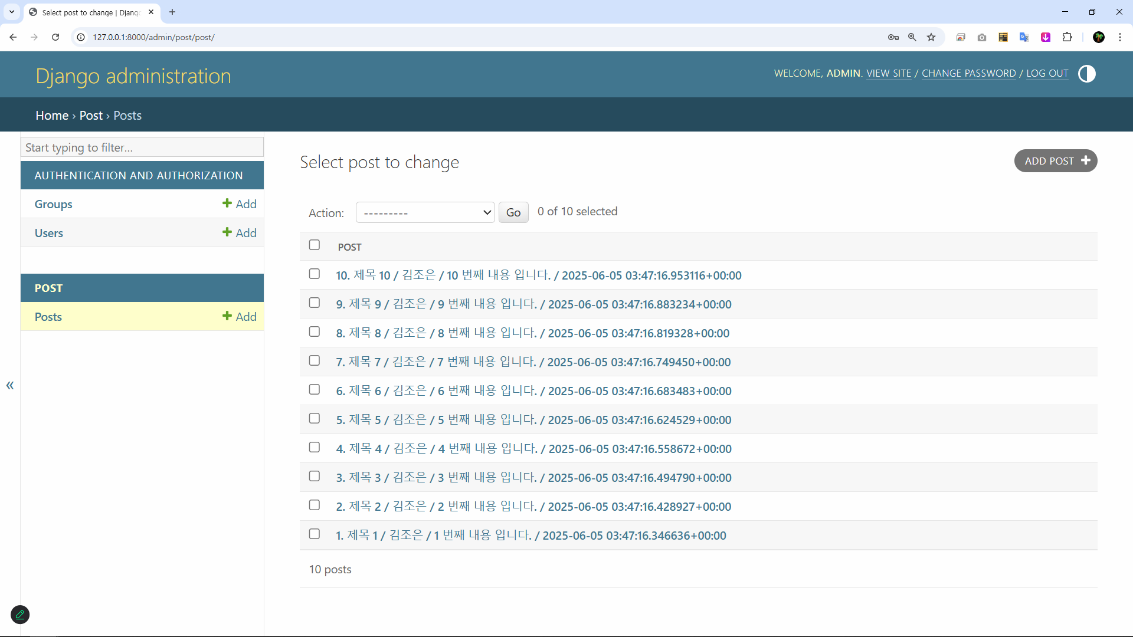Check the box for post 7. 제목 7
This screenshot has height=637, width=1133.
tap(315, 360)
